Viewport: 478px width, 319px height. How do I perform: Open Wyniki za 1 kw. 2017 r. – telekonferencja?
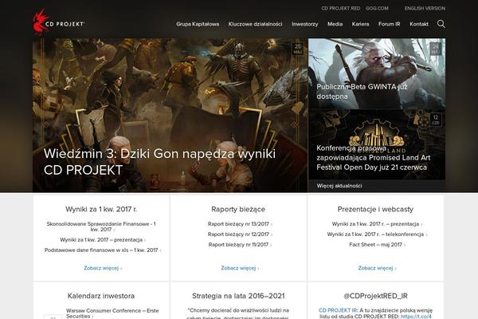point(377,234)
